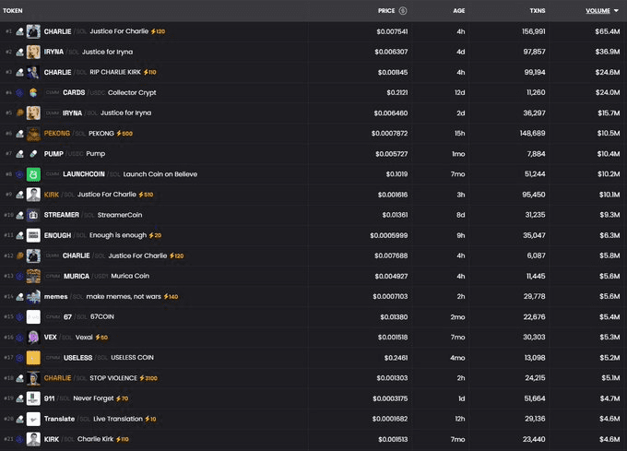This screenshot has width=627, height=451.
Task: Click the MURICA coin logo
Action: (x=33, y=276)
